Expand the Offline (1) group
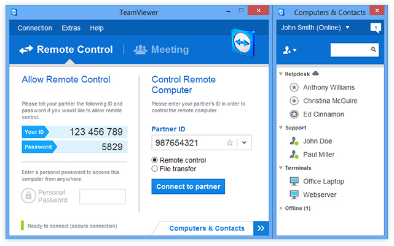The image size is (394, 246). tap(281, 208)
